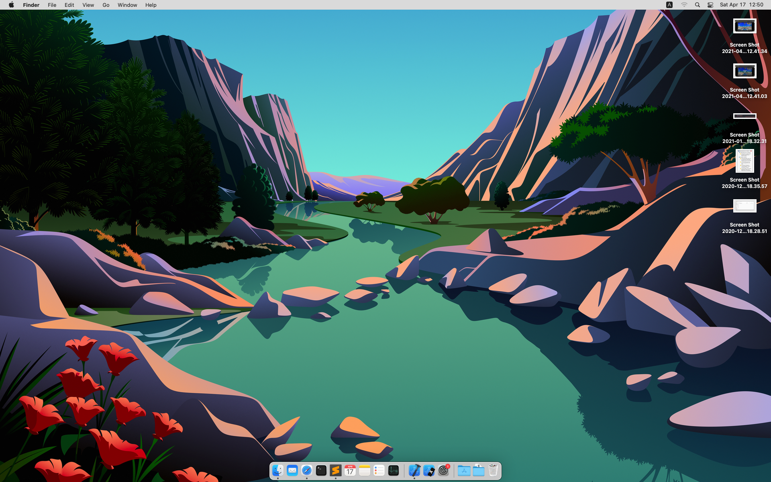The image size is (771, 482).
Task: Open Activity Monitor from Dock
Action: tap(394, 470)
